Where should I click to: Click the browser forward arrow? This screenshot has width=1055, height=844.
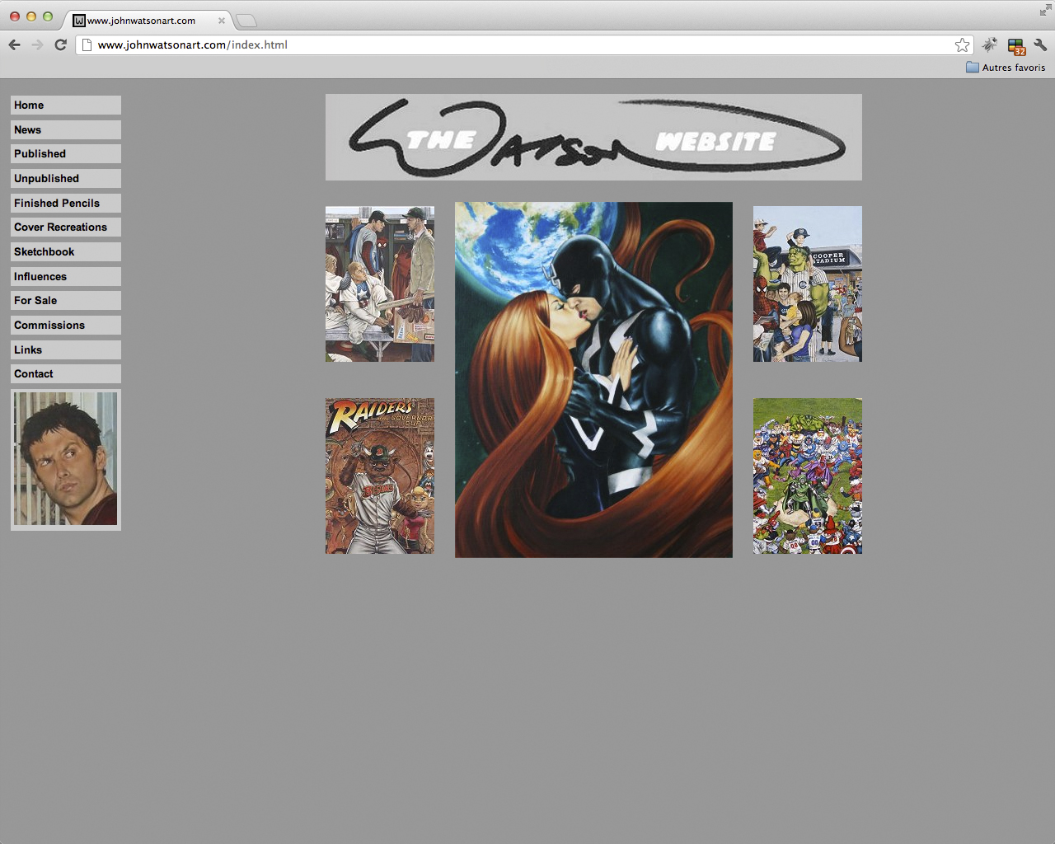click(37, 45)
